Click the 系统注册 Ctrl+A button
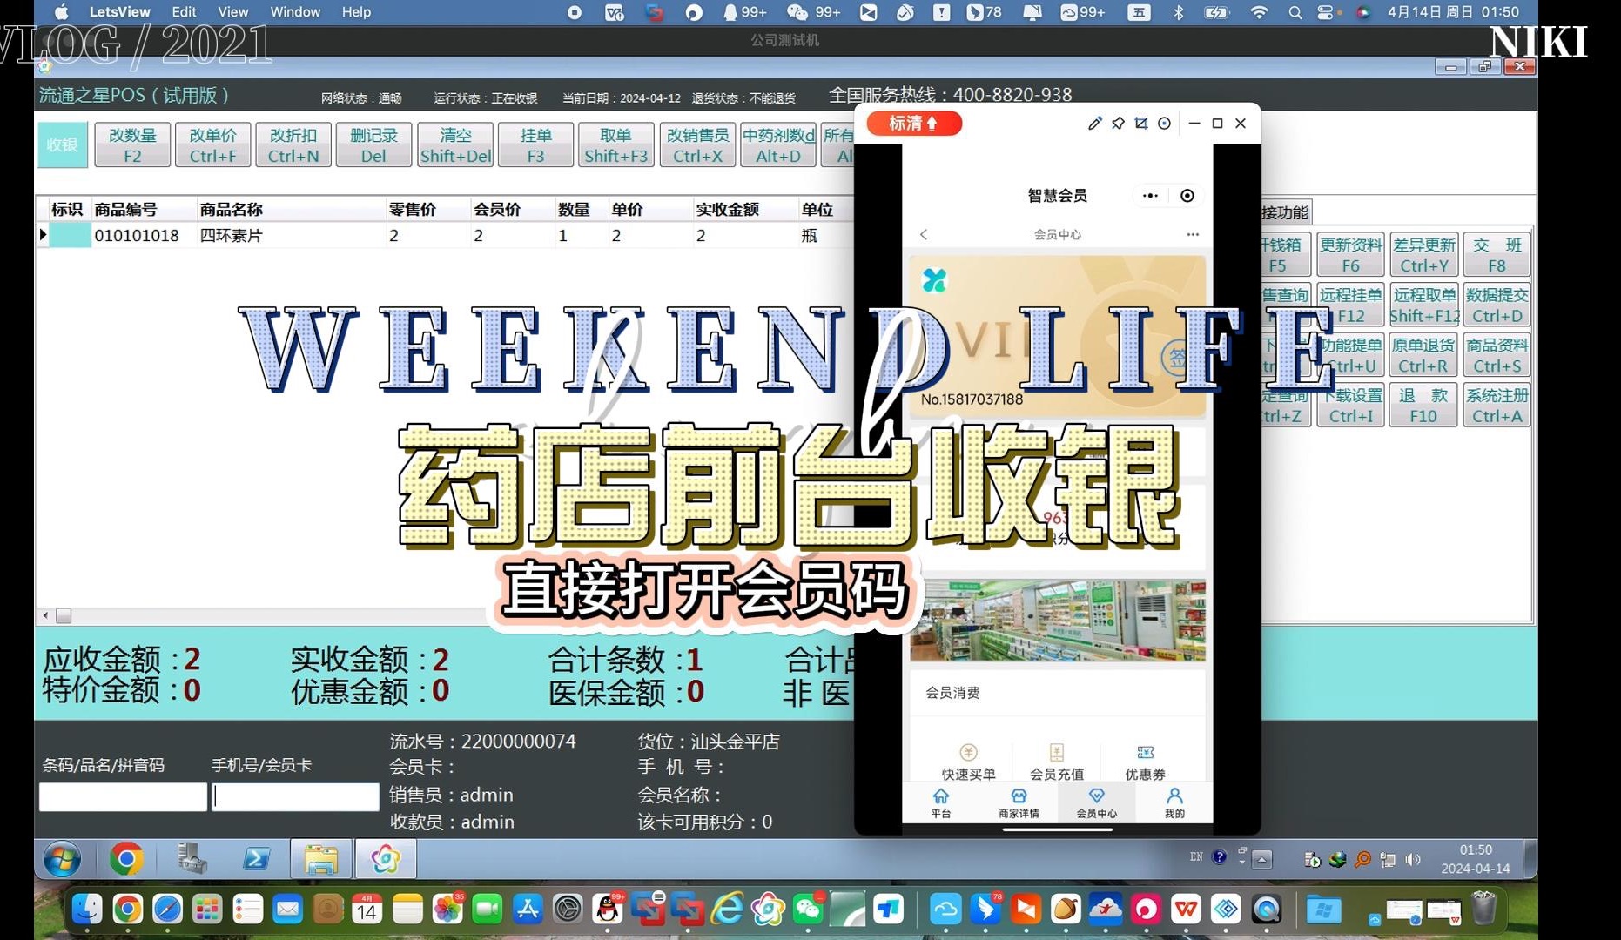The height and width of the screenshot is (940, 1621). tap(1497, 405)
